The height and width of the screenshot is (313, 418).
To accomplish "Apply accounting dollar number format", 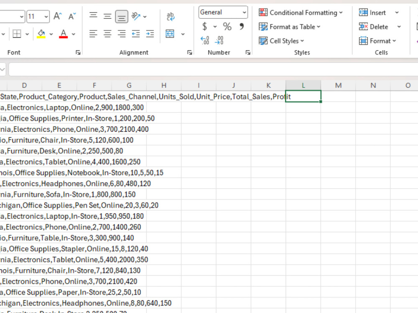I will coord(204,26).
